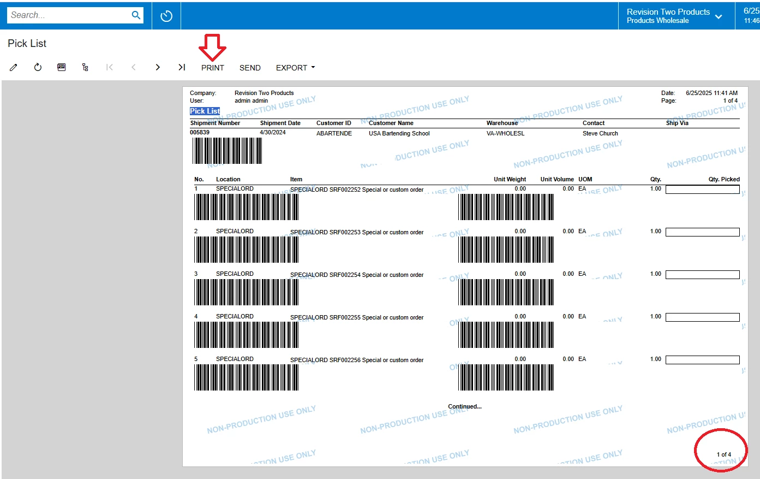Click the Qty. Picked column header
This screenshot has height=479, width=760.
pos(724,179)
